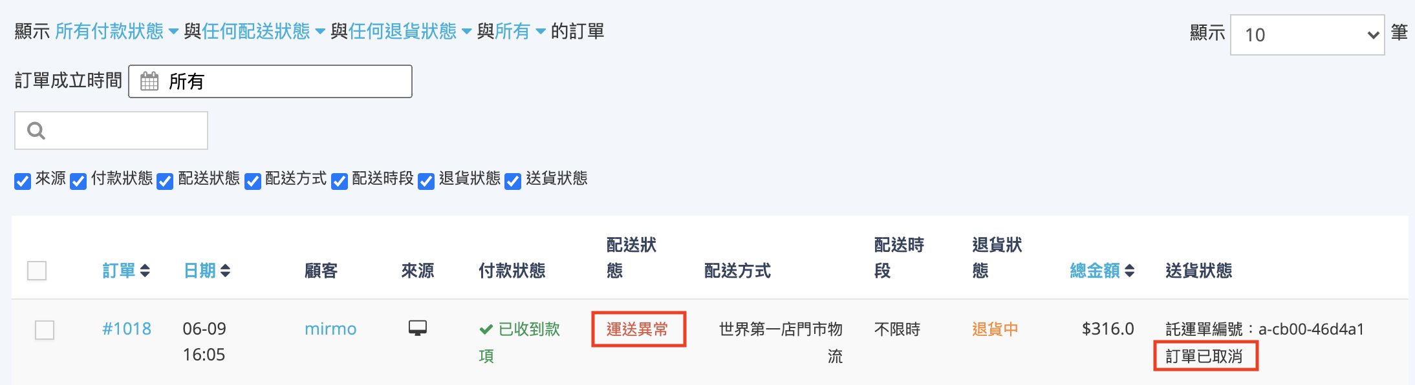Sort orders by 訂單 column arrows
The width and height of the screenshot is (1415, 385).
[x=145, y=271]
